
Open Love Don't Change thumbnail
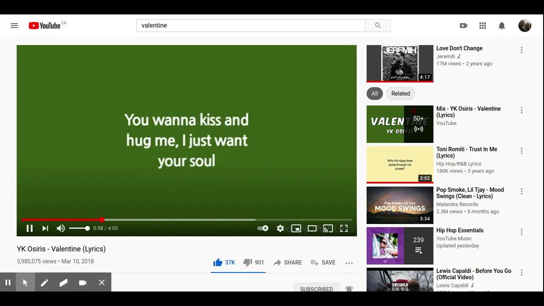(400, 63)
